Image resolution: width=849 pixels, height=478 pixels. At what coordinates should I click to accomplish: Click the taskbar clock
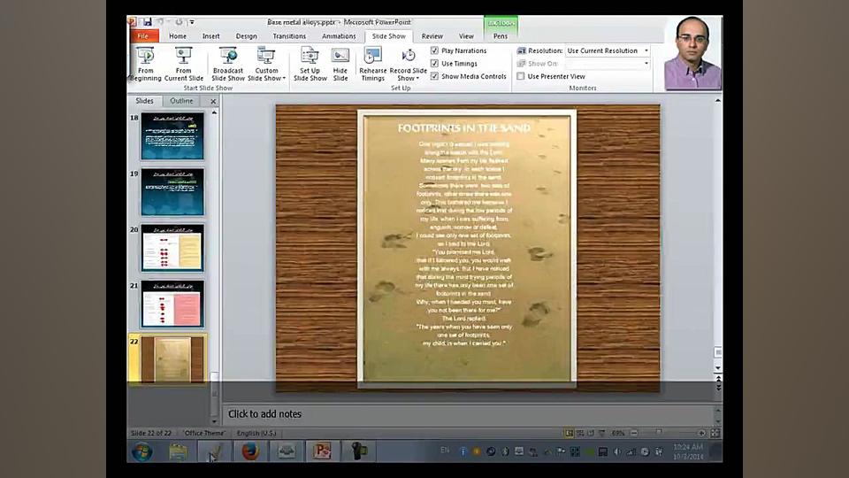[688, 451]
